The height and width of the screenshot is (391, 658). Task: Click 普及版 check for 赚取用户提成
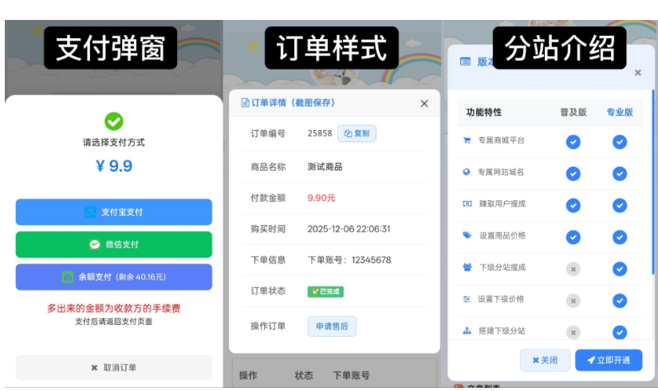573,205
